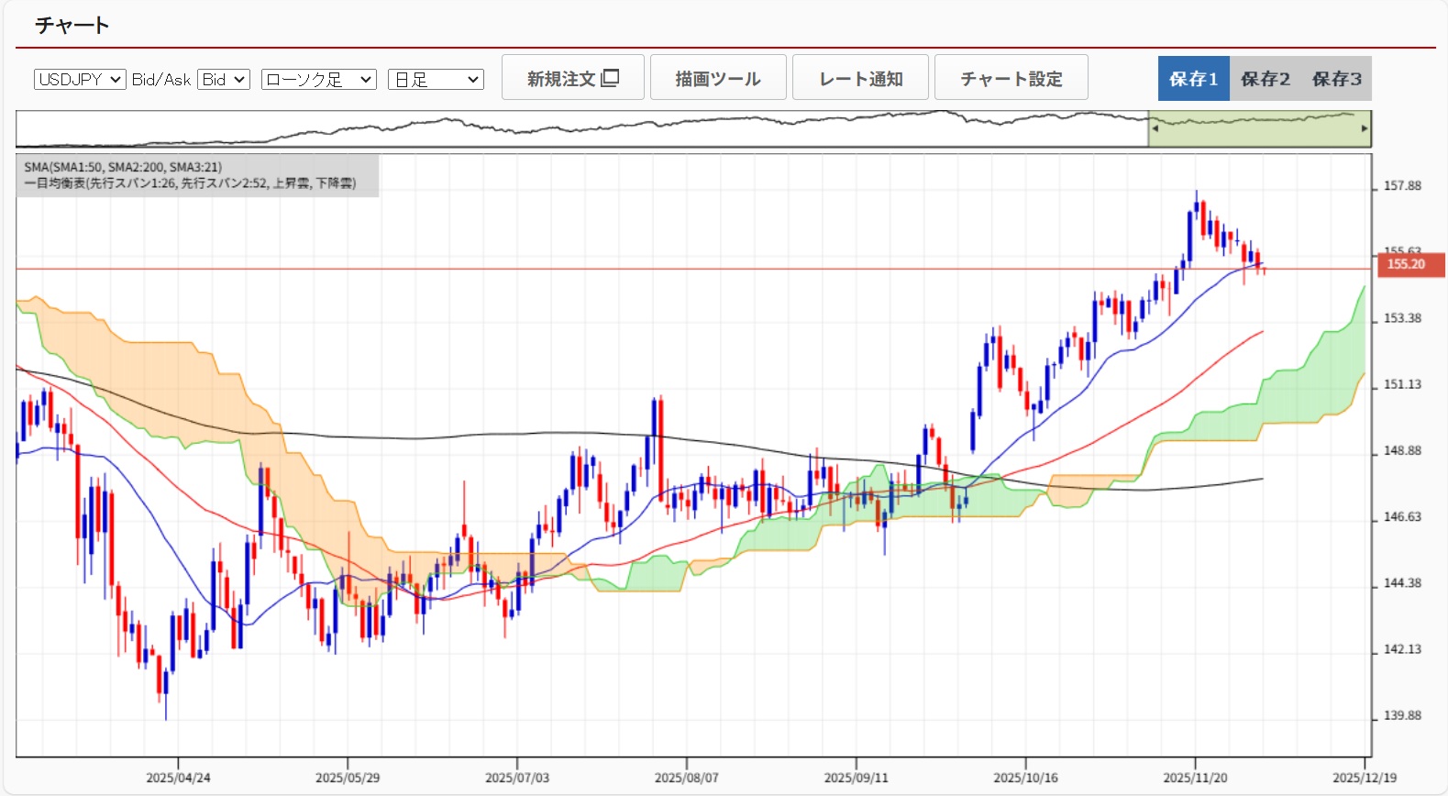Expand the Bid/Ask selector showing Bid
The height and width of the screenshot is (796, 1448).
point(224,80)
